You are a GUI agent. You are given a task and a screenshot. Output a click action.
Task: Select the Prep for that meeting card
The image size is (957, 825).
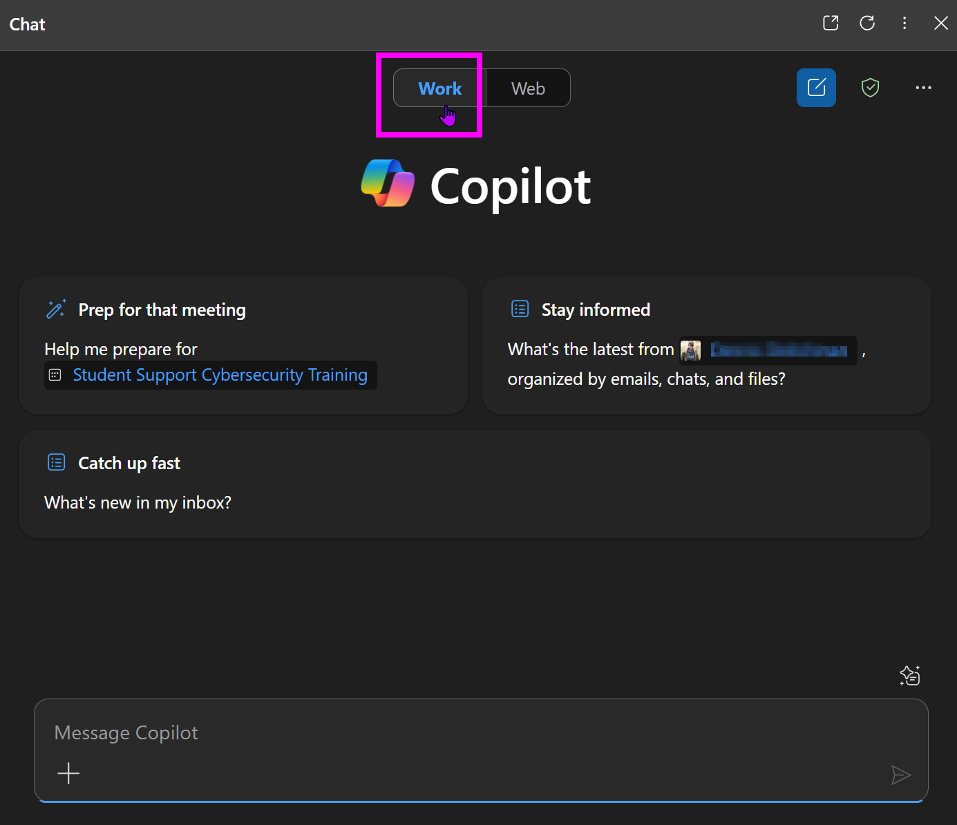[x=243, y=345]
